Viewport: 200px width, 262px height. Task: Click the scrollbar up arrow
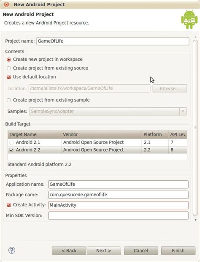click(195, 37)
